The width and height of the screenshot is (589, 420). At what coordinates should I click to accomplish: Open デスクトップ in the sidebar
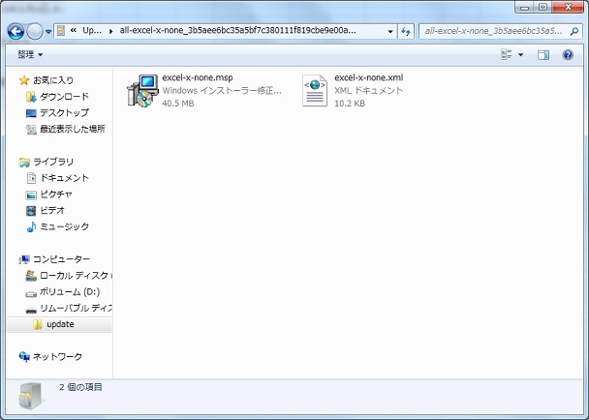pyautogui.click(x=64, y=112)
